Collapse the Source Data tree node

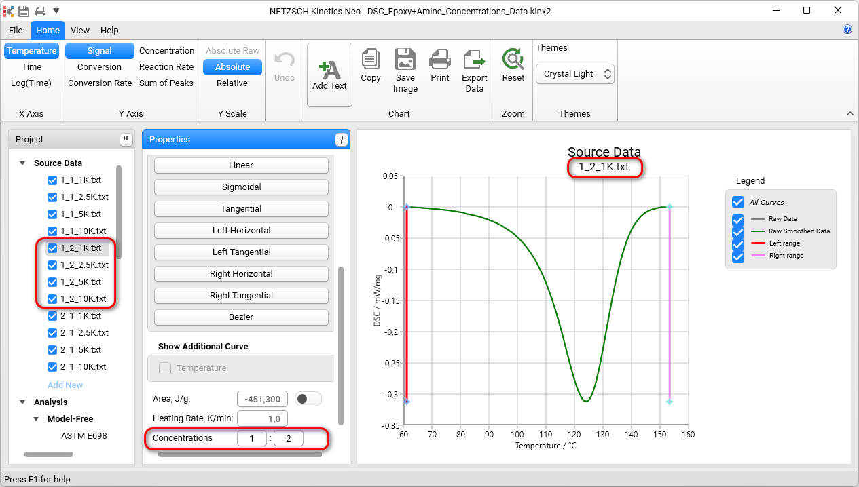click(x=22, y=163)
